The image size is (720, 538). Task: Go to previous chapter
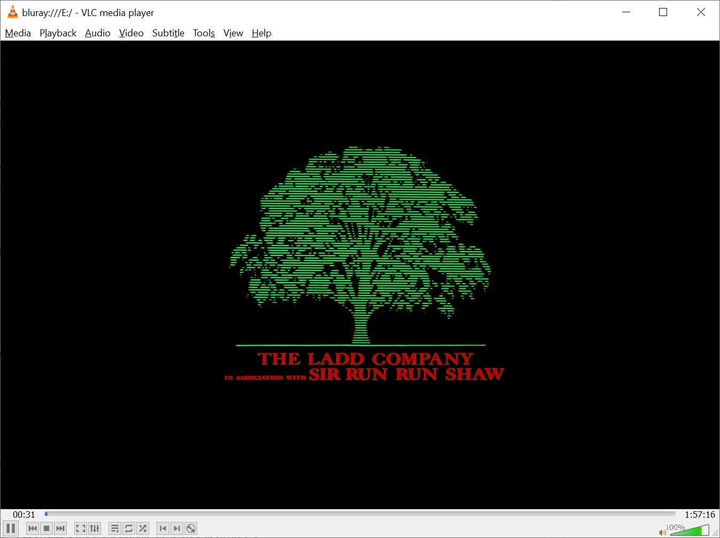[163, 528]
